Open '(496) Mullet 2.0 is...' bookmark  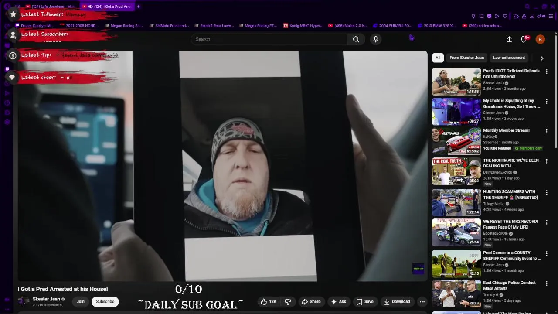[x=348, y=26]
